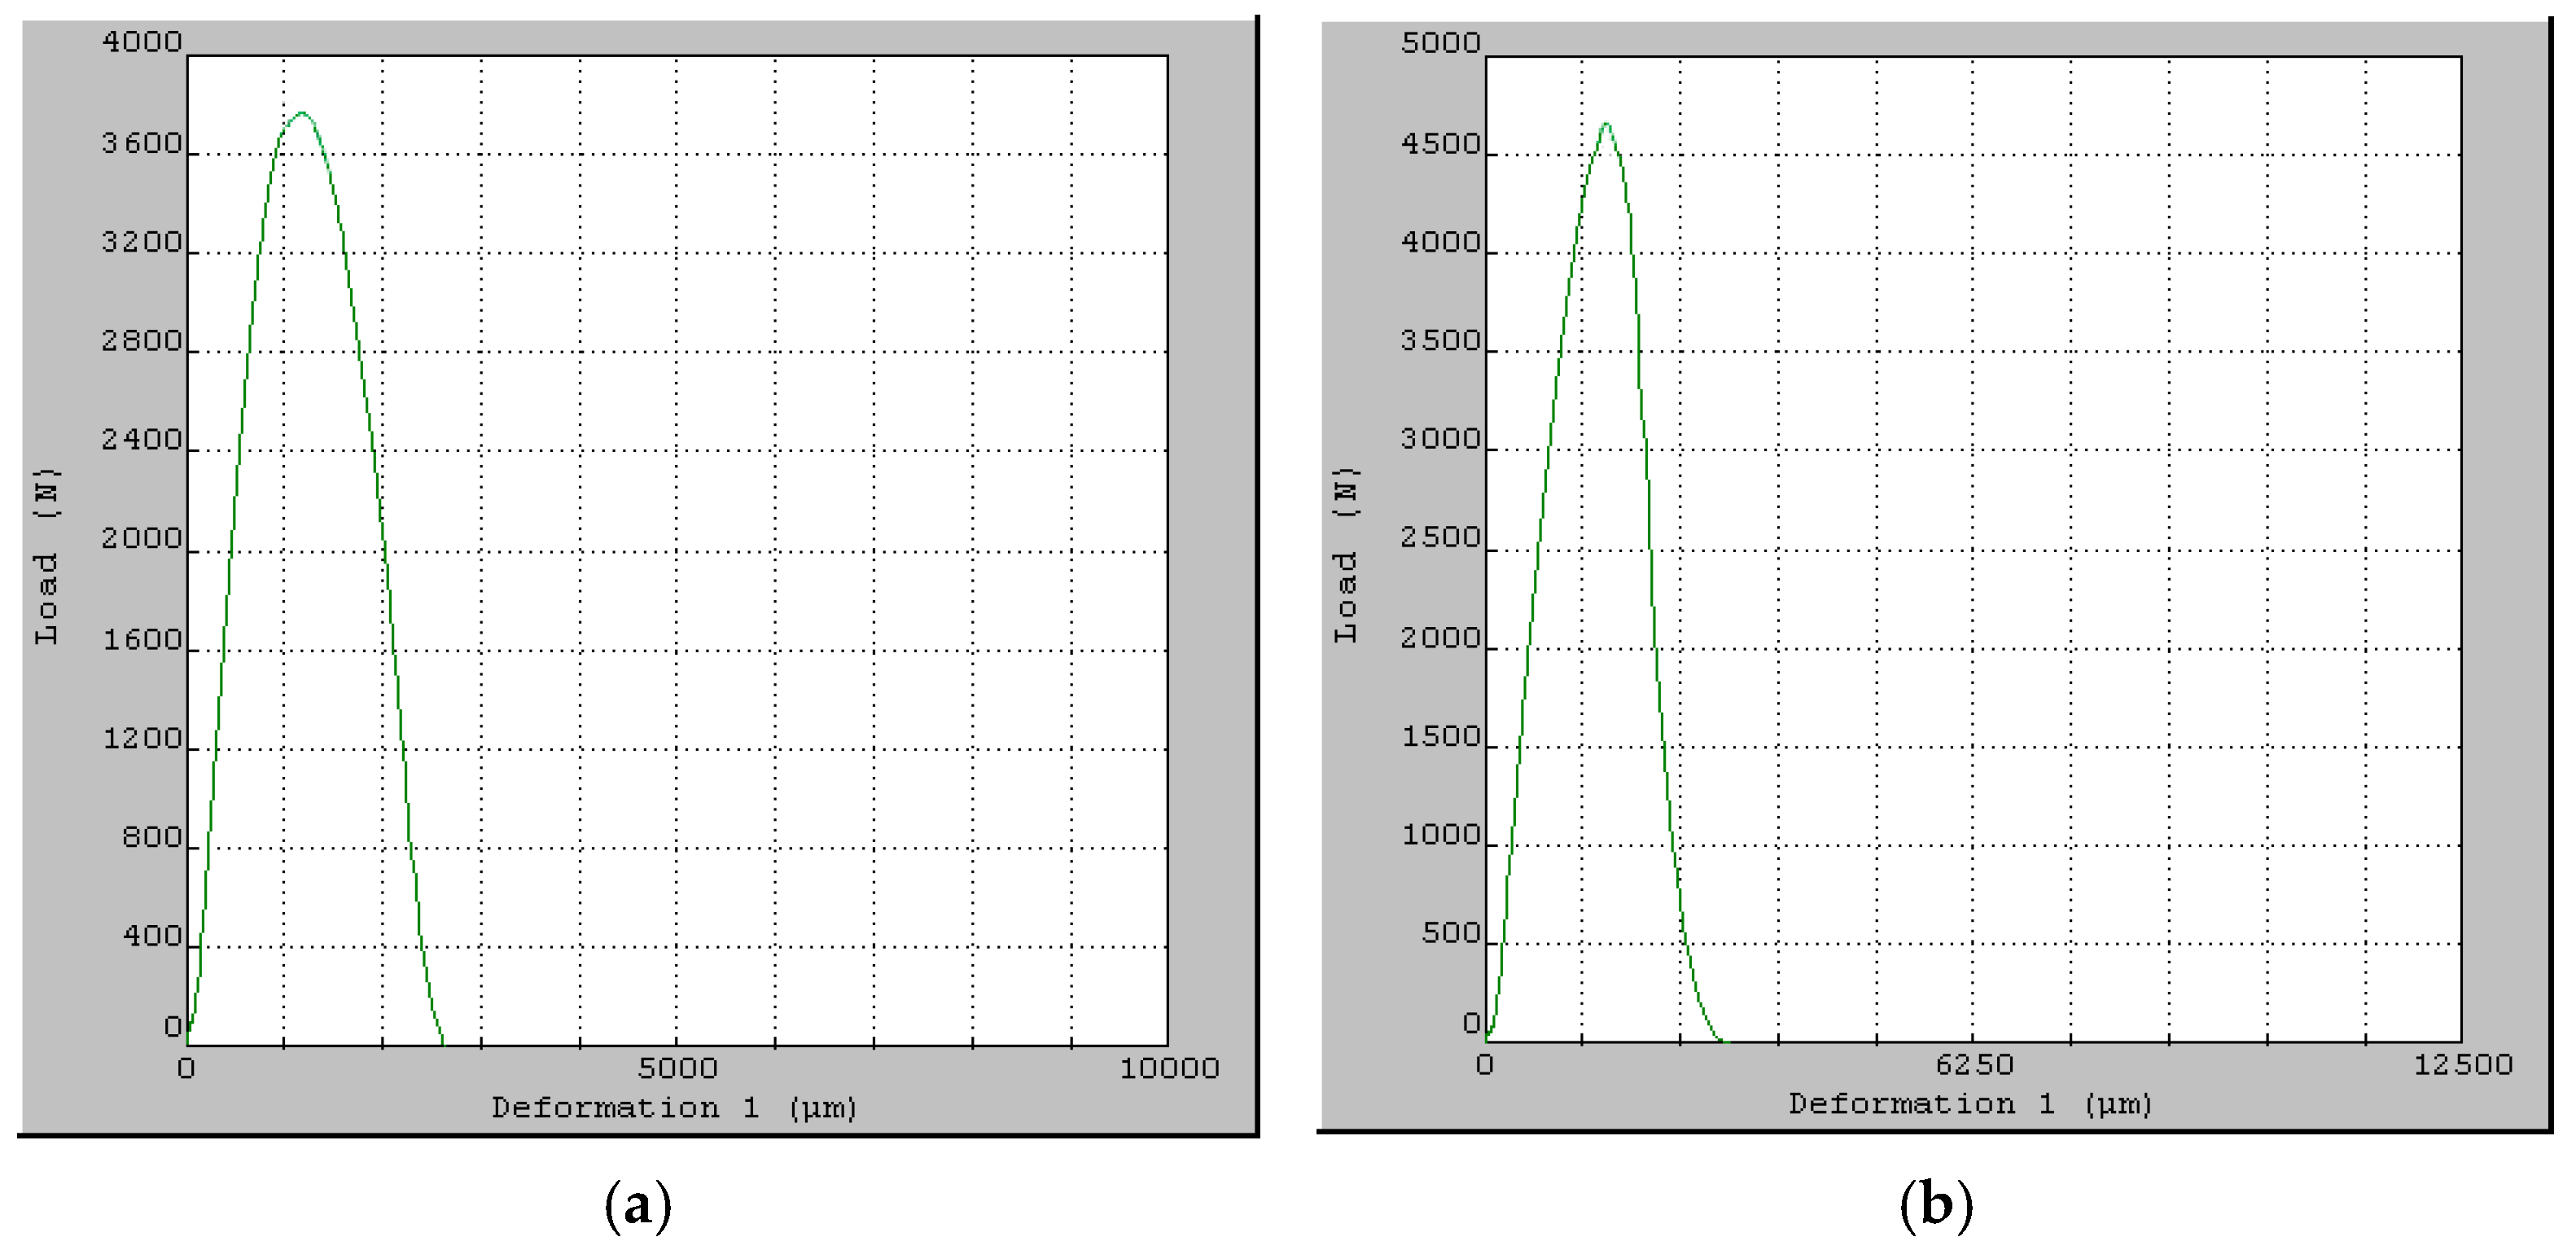Click the 500 load label in chart (b)
2576x1250 pixels.
click(x=1450, y=933)
